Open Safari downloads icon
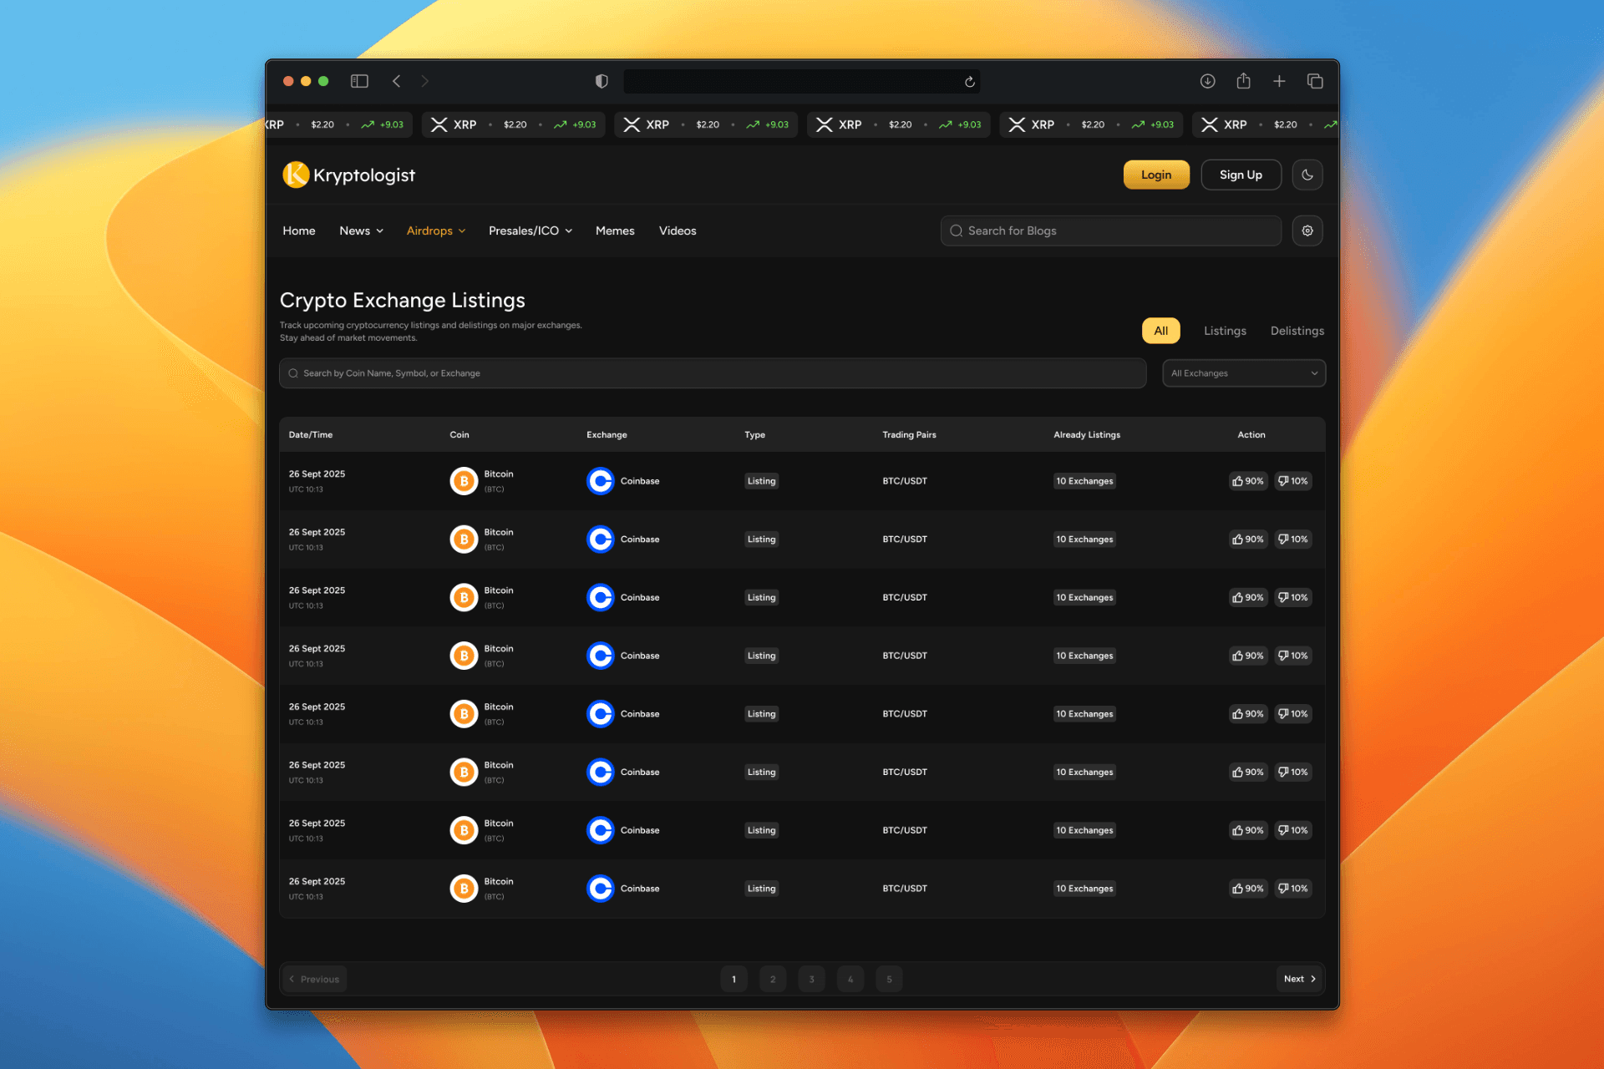 [x=1207, y=81]
